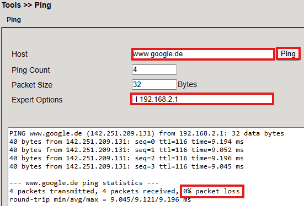Click the Ping button
This screenshot has height=206, width=304.
[288, 54]
